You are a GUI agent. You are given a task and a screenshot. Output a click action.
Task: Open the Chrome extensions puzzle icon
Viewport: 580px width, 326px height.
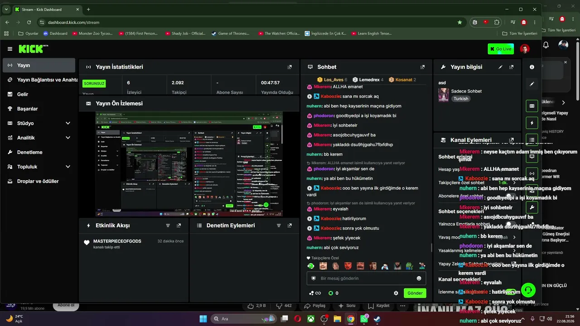pos(497,22)
